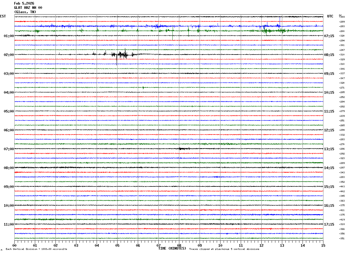Click the 'UTC' timezone label
The width and height of the screenshot is (346, 253).
click(x=330, y=16)
